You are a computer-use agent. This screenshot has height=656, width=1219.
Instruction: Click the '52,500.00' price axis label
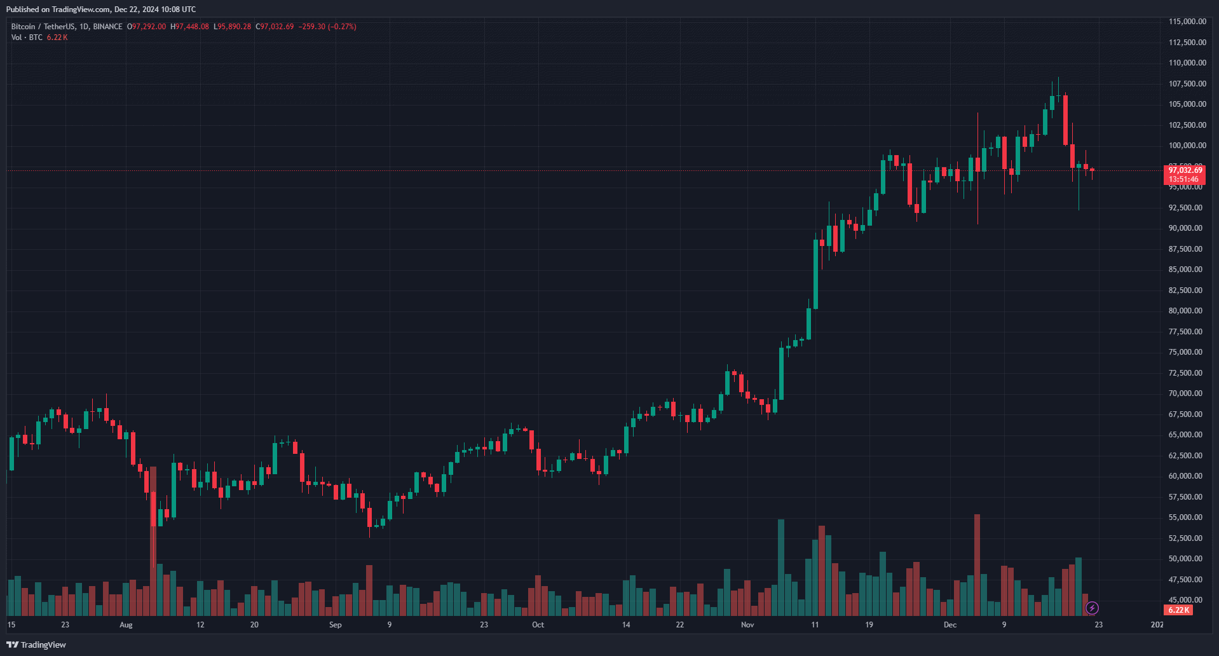(x=1186, y=538)
